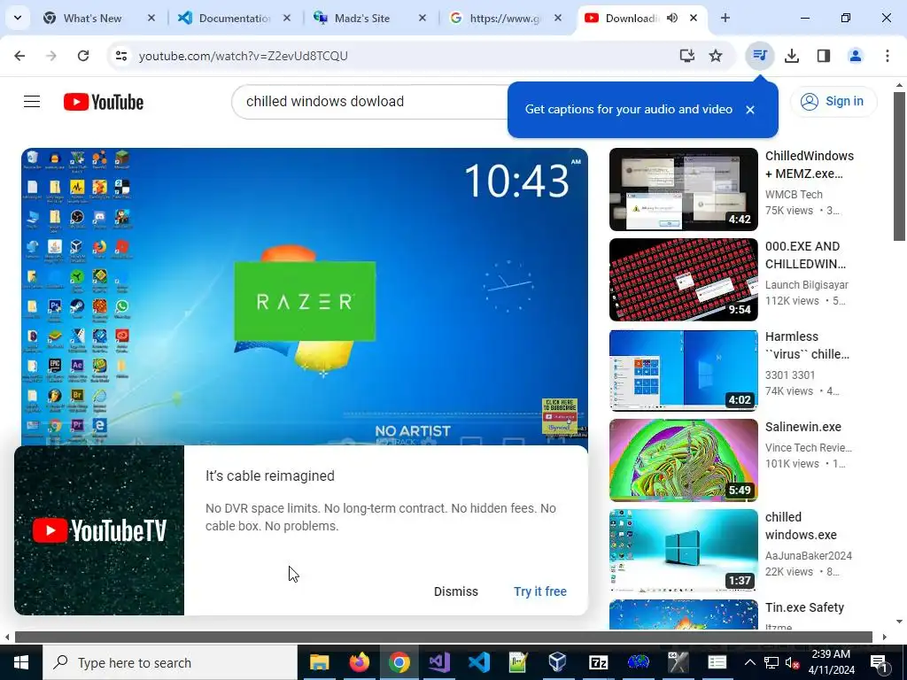Go back to the previous page
Viewport: 907px width, 680px height.
point(19,56)
